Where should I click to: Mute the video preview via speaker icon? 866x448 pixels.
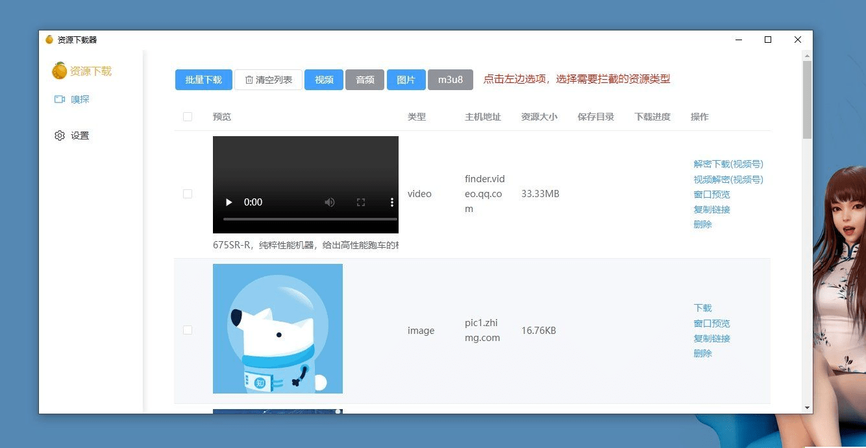click(x=330, y=202)
